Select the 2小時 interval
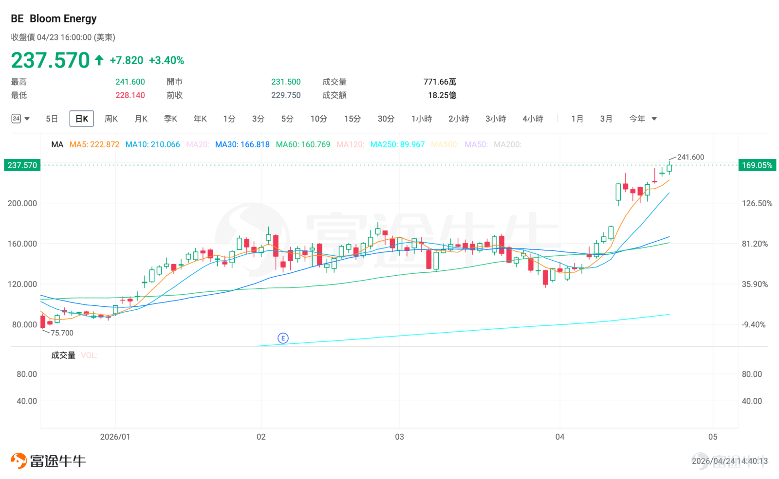The width and height of the screenshot is (779, 479). [x=459, y=119]
